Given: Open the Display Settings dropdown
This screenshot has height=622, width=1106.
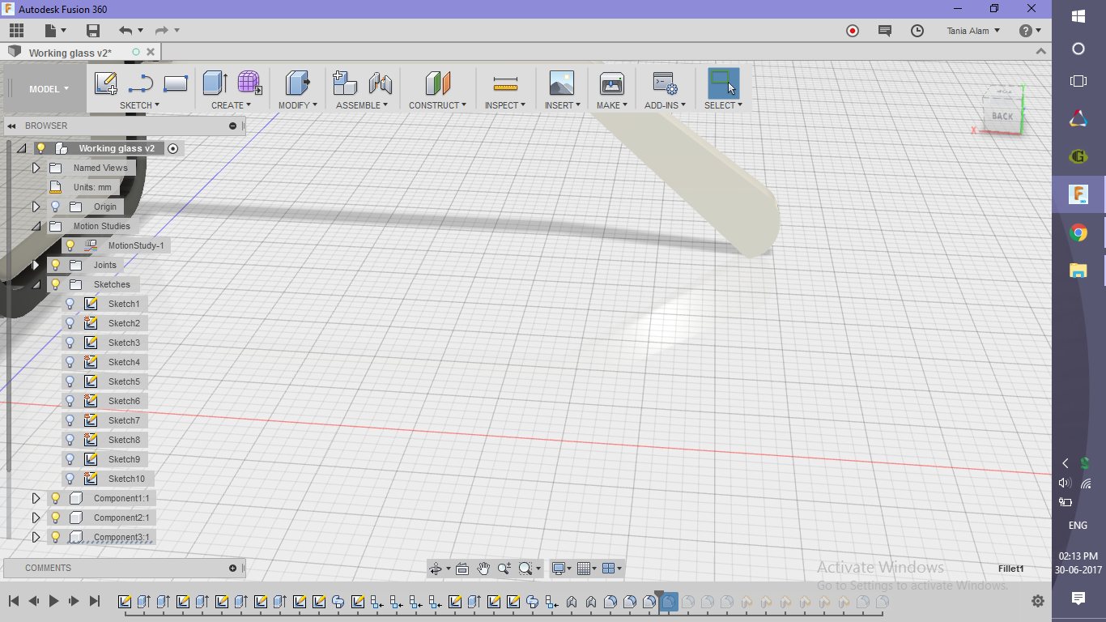Looking at the screenshot, I should pos(561,569).
